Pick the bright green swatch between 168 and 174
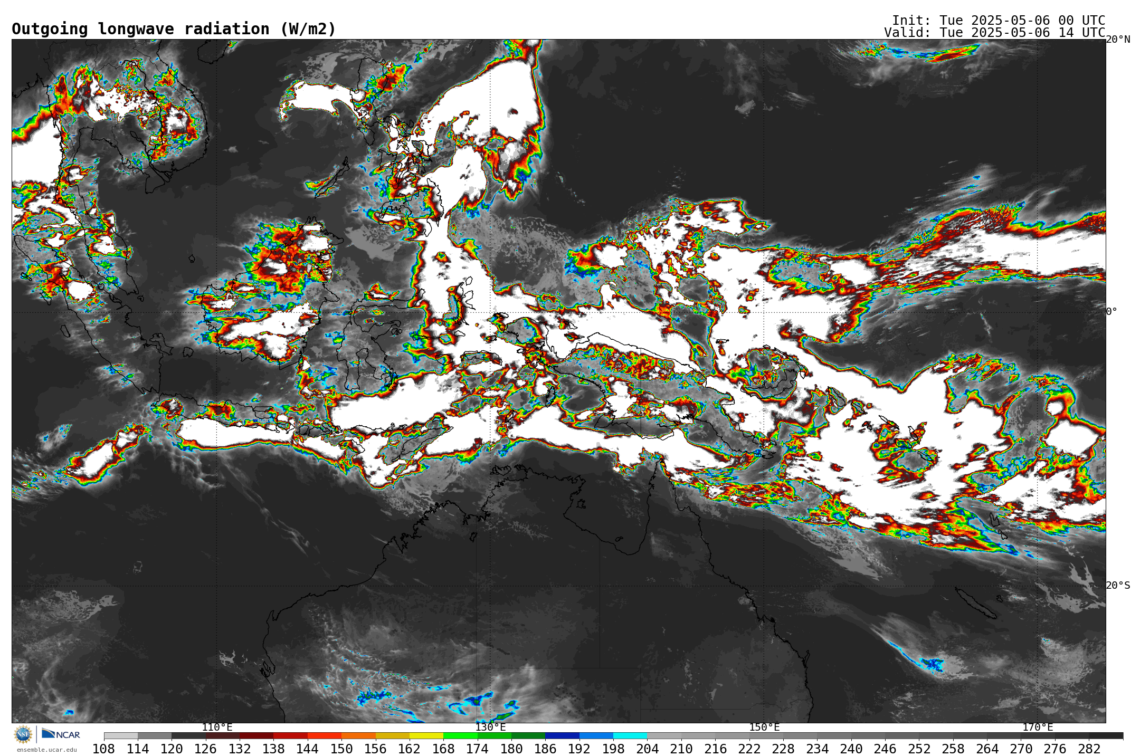The image size is (1140, 756). pyautogui.click(x=460, y=735)
